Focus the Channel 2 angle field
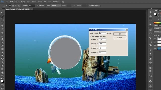The width and height of the screenshot is (161, 90). coord(102,44)
